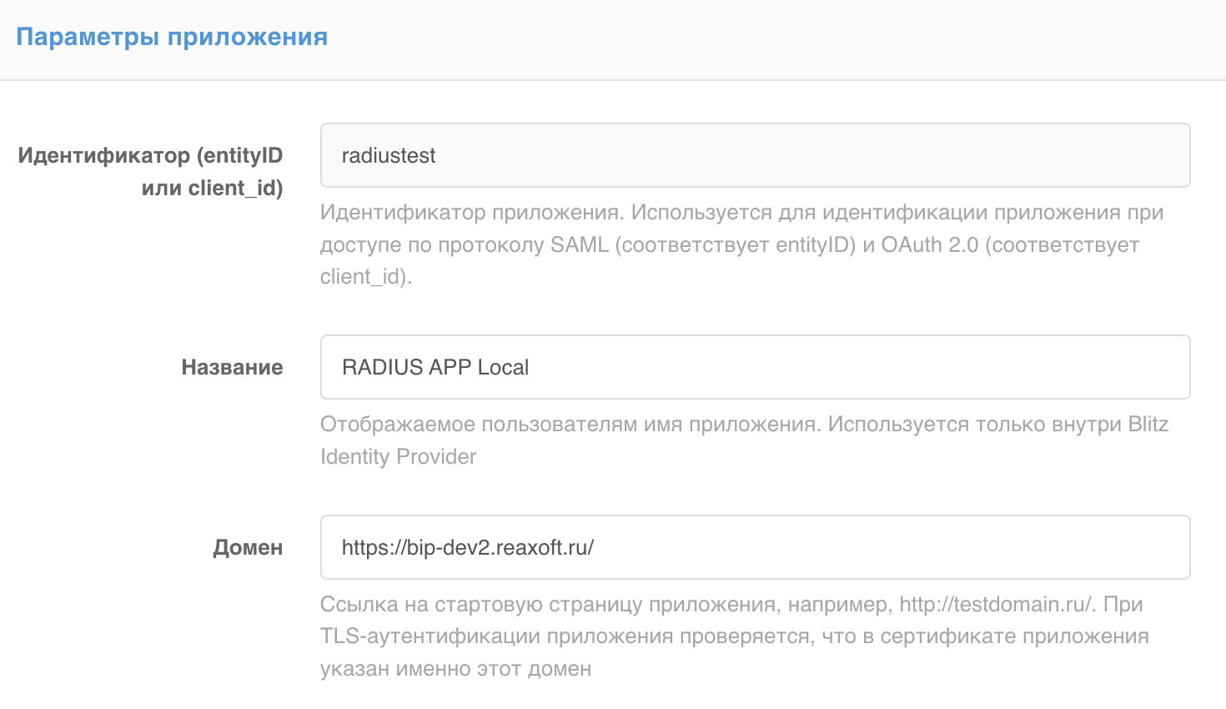The image size is (1226, 709).
Task: Focus the Название field with "RADIUS APP Local"
Action: (x=755, y=368)
